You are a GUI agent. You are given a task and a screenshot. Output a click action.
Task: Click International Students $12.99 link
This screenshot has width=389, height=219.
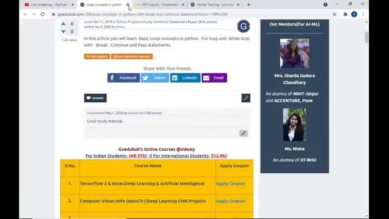coord(190,156)
